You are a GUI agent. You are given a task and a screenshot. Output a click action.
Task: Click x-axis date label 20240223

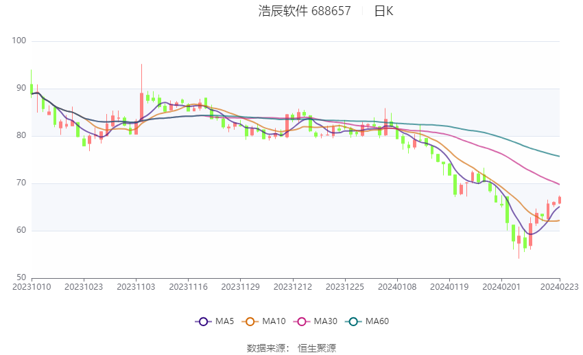click(x=560, y=287)
